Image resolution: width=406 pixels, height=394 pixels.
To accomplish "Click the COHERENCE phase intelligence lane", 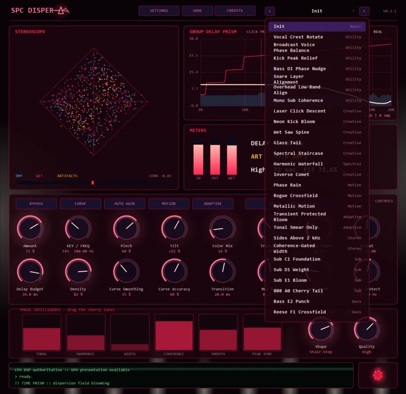I will click(x=174, y=332).
